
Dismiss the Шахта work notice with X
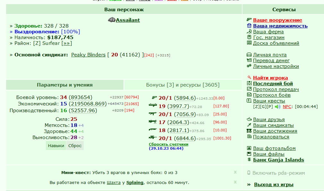click(235, 182)
